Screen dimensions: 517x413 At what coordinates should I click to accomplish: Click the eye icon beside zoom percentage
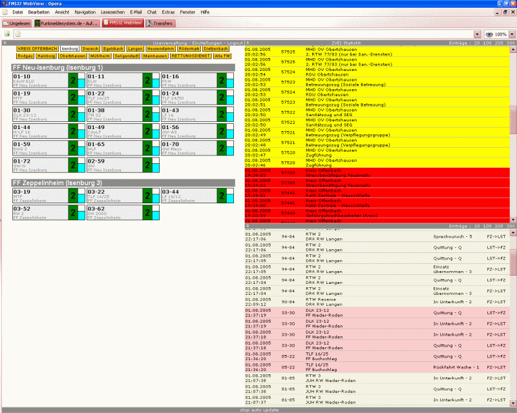489,34
